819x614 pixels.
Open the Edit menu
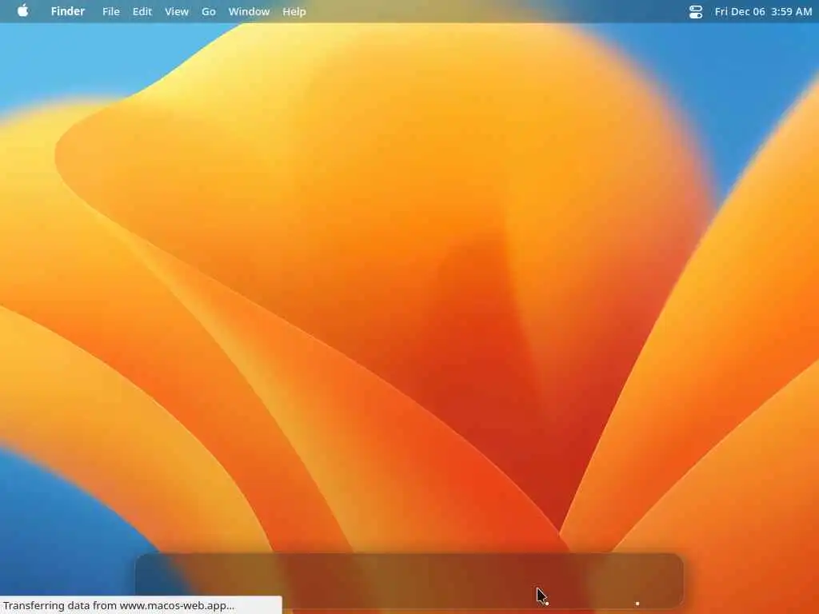pyautogui.click(x=142, y=11)
